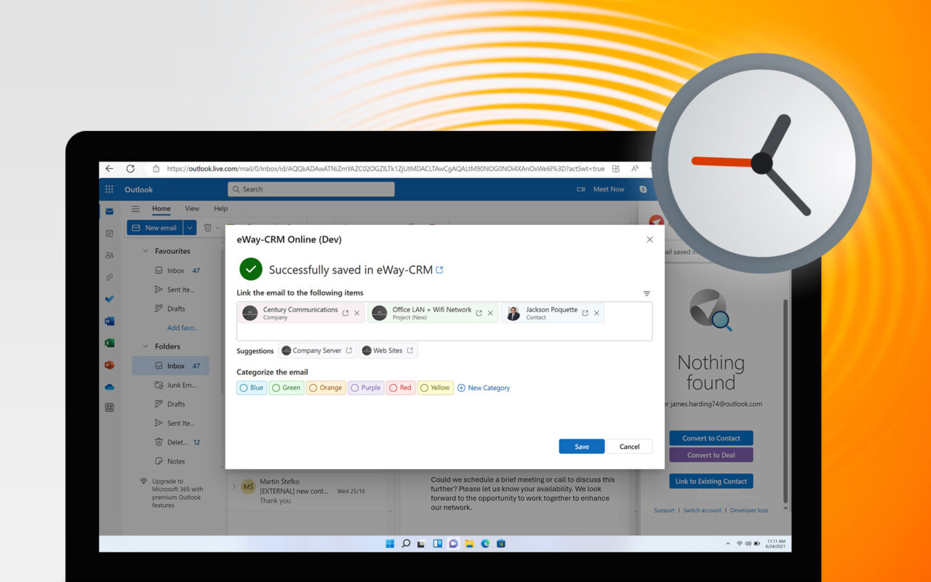Expand the Martin Štefko conversation

point(234,486)
